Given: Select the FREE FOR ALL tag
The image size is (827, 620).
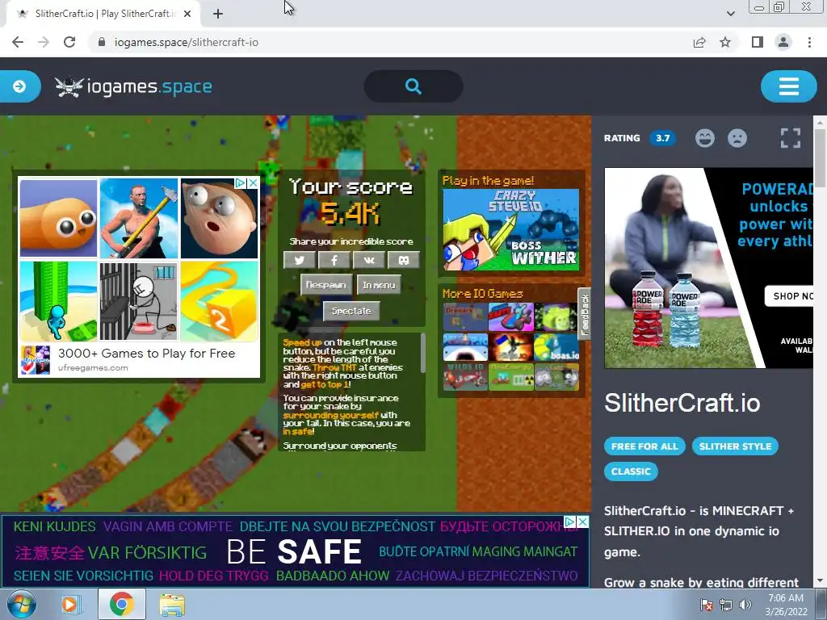Looking at the screenshot, I should click(x=644, y=446).
